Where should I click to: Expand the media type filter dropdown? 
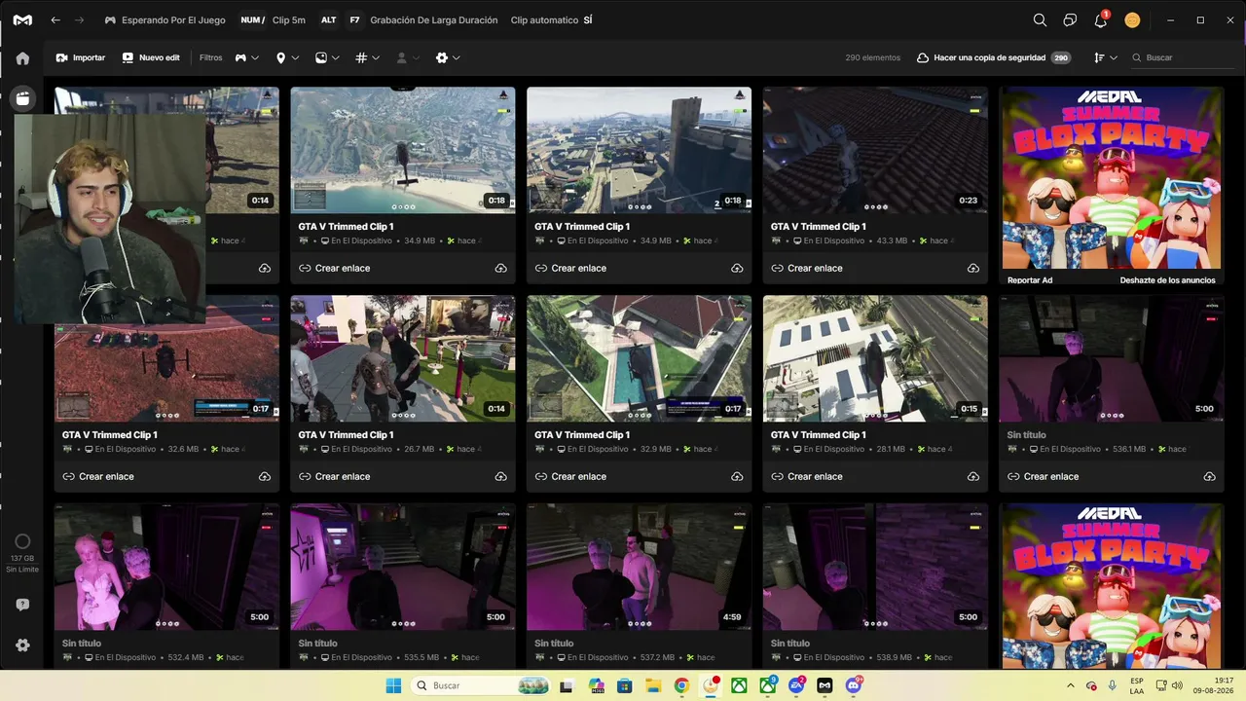(327, 58)
